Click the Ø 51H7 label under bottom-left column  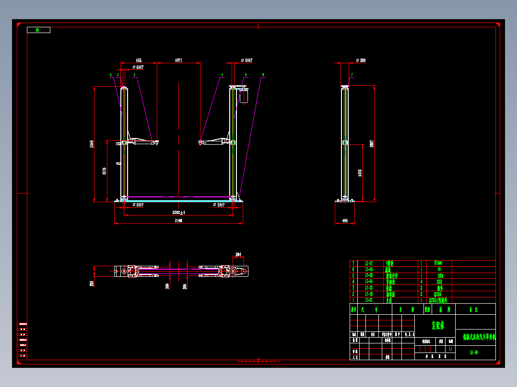pos(138,205)
